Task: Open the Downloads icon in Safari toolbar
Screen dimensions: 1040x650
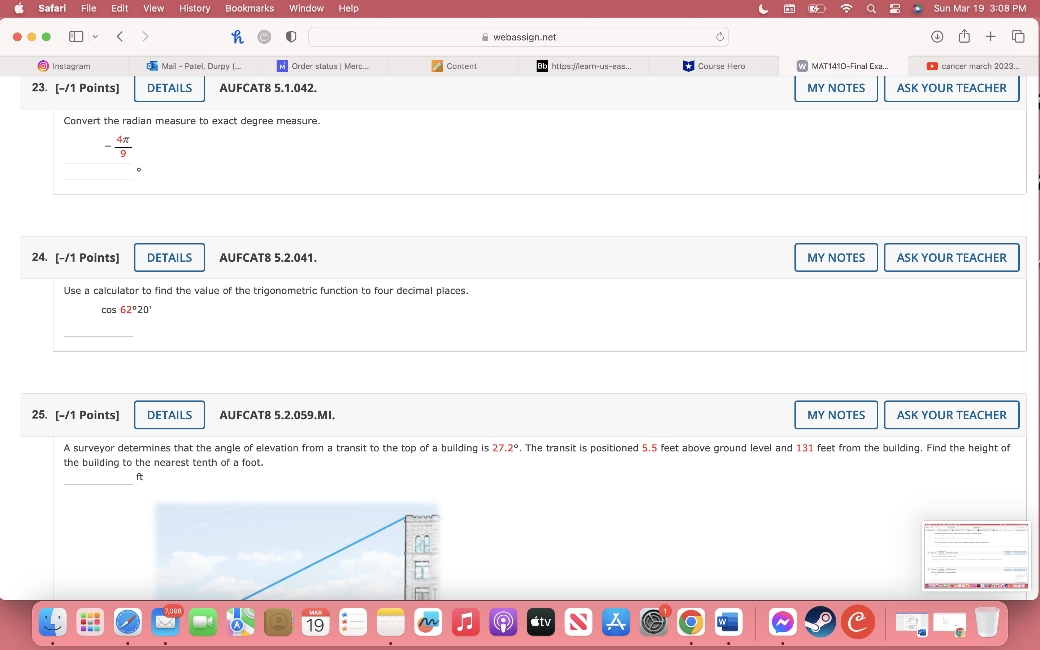Action: (937, 36)
